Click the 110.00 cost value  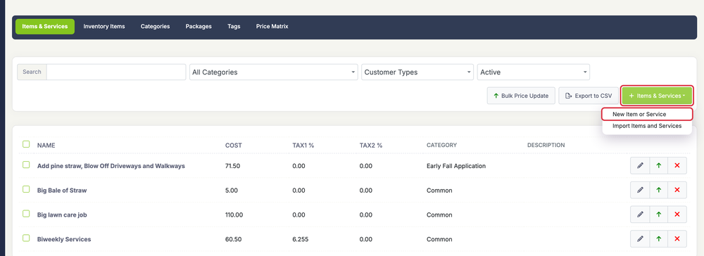[234, 215]
